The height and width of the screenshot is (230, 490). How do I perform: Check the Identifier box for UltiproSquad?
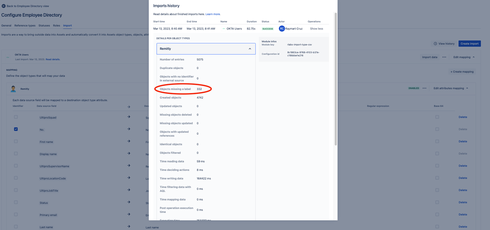coord(16,117)
